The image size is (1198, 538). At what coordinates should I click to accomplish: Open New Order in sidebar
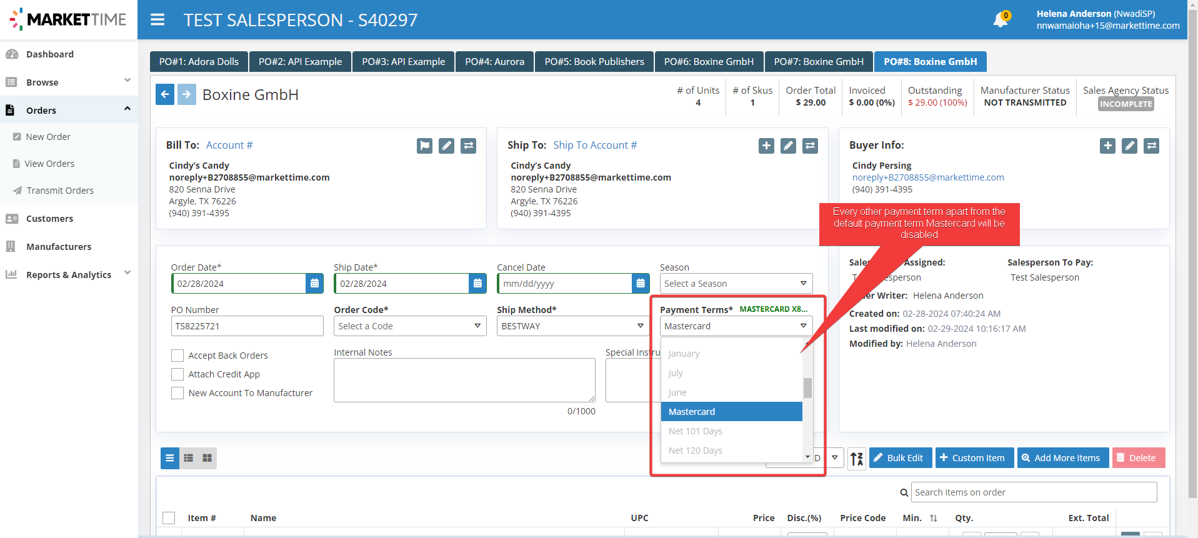48,137
